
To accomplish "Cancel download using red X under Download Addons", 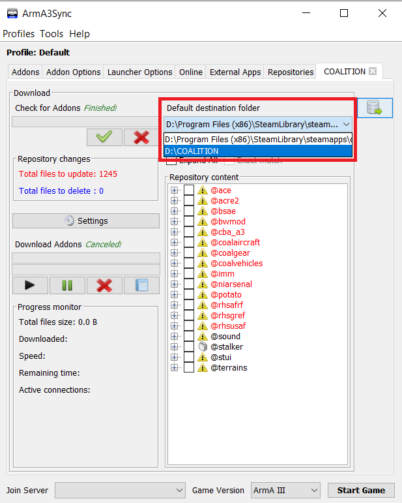I will click(104, 285).
